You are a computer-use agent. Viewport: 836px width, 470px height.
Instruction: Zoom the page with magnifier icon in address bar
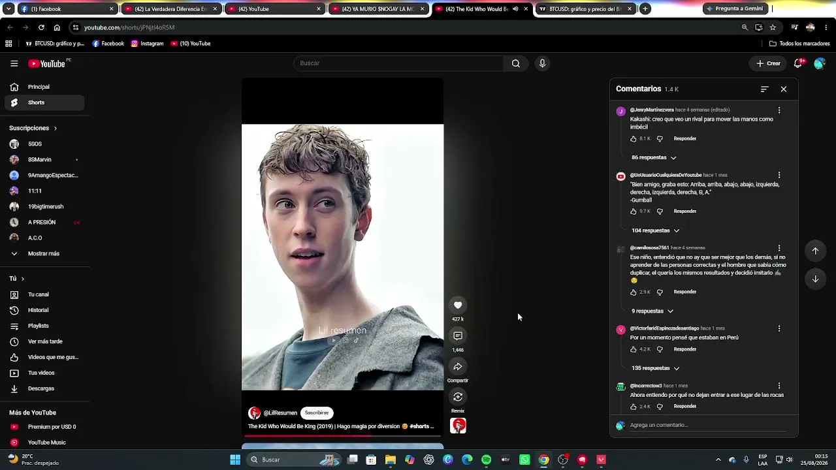click(745, 27)
